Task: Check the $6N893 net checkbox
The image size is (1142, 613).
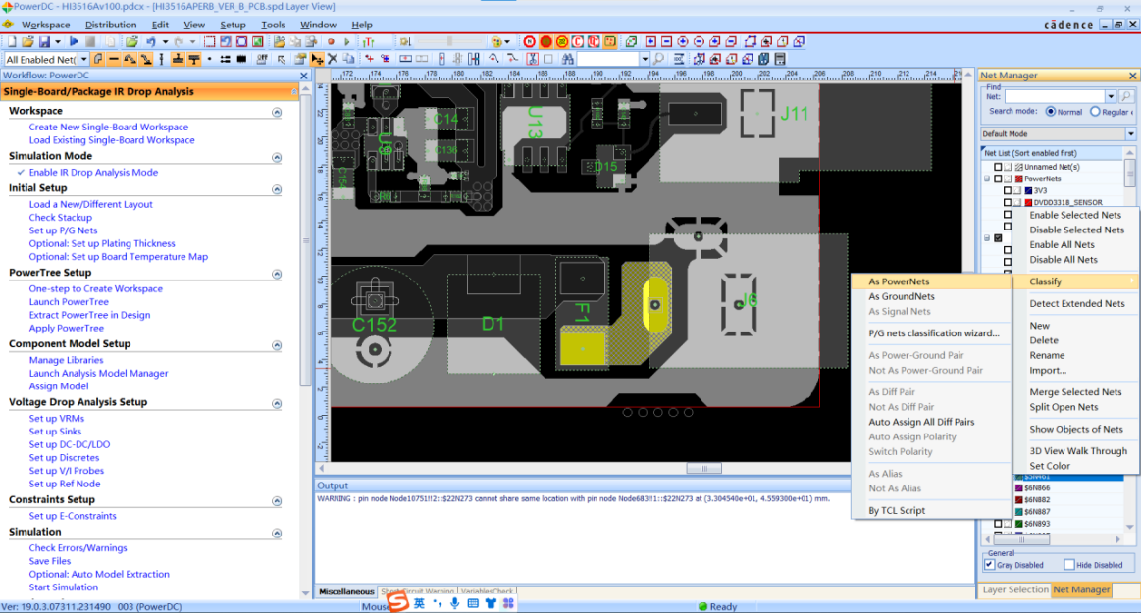Action: [999, 524]
